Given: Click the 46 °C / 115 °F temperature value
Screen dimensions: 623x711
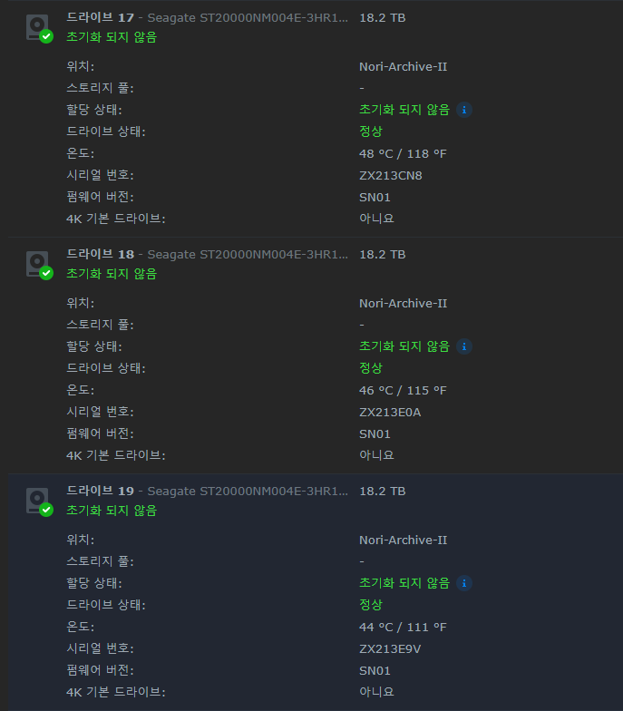Looking at the screenshot, I should (403, 390).
